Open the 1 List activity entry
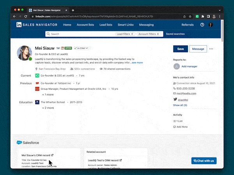This screenshot has height=175, width=234. click(178, 121)
